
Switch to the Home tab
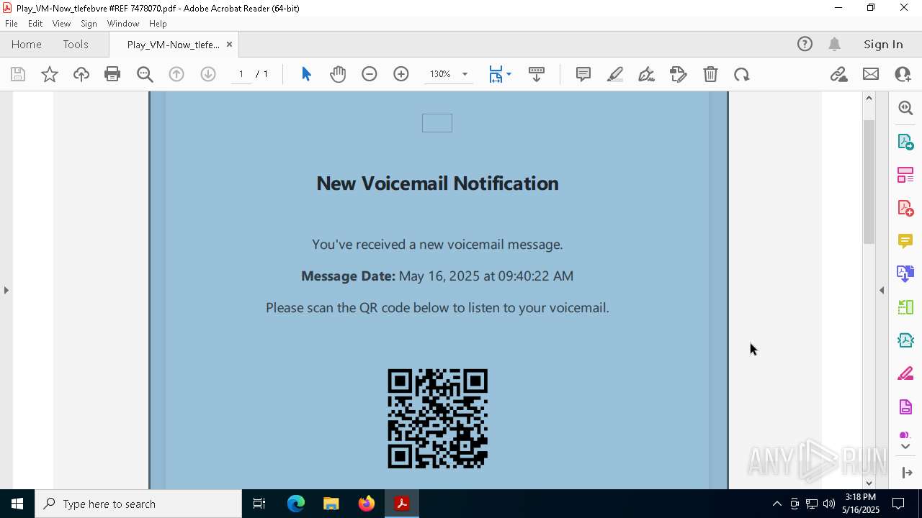pyautogui.click(x=27, y=44)
